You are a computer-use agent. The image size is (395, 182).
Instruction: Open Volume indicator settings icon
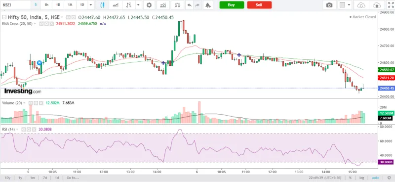36,103
